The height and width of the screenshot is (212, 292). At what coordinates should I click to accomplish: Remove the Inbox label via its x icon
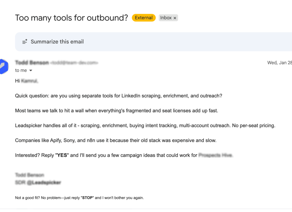point(174,18)
